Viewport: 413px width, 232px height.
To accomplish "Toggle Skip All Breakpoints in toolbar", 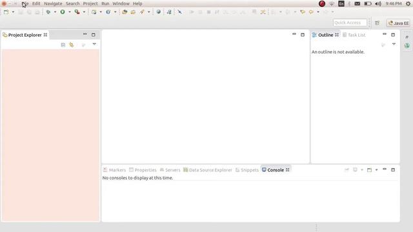I will click(179, 12).
